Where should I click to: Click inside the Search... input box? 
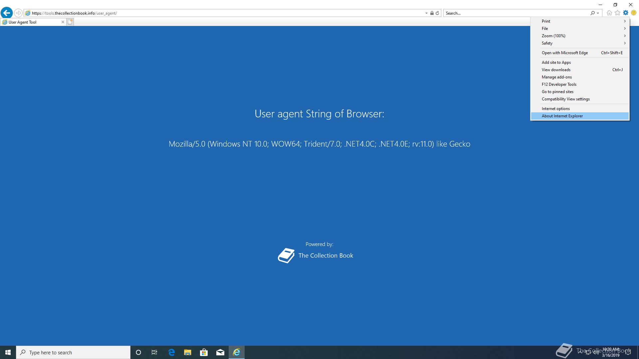click(x=516, y=13)
